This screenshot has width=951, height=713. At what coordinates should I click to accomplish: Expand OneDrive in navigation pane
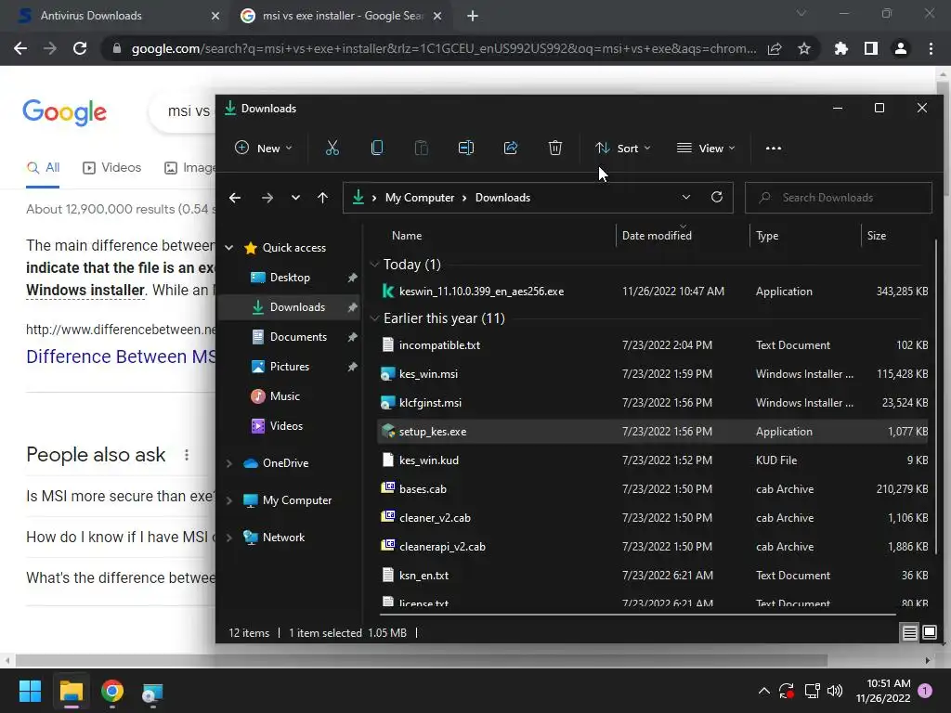point(229,463)
